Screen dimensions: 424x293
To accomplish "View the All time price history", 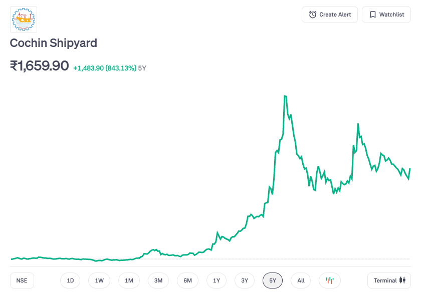I will (301, 280).
